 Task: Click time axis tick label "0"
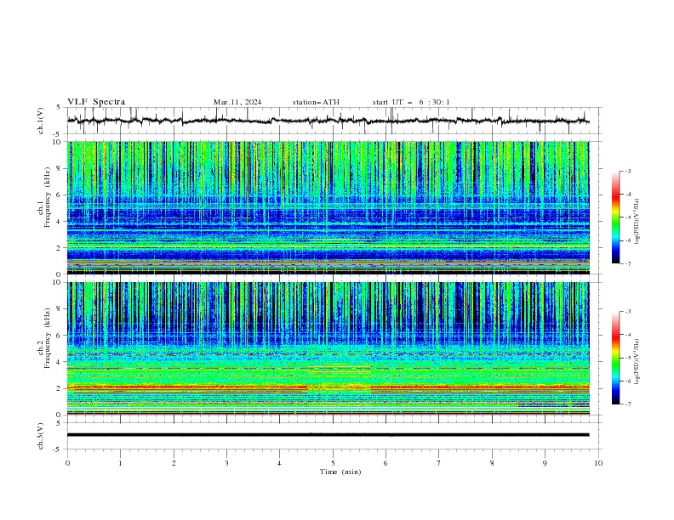point(67,463)
